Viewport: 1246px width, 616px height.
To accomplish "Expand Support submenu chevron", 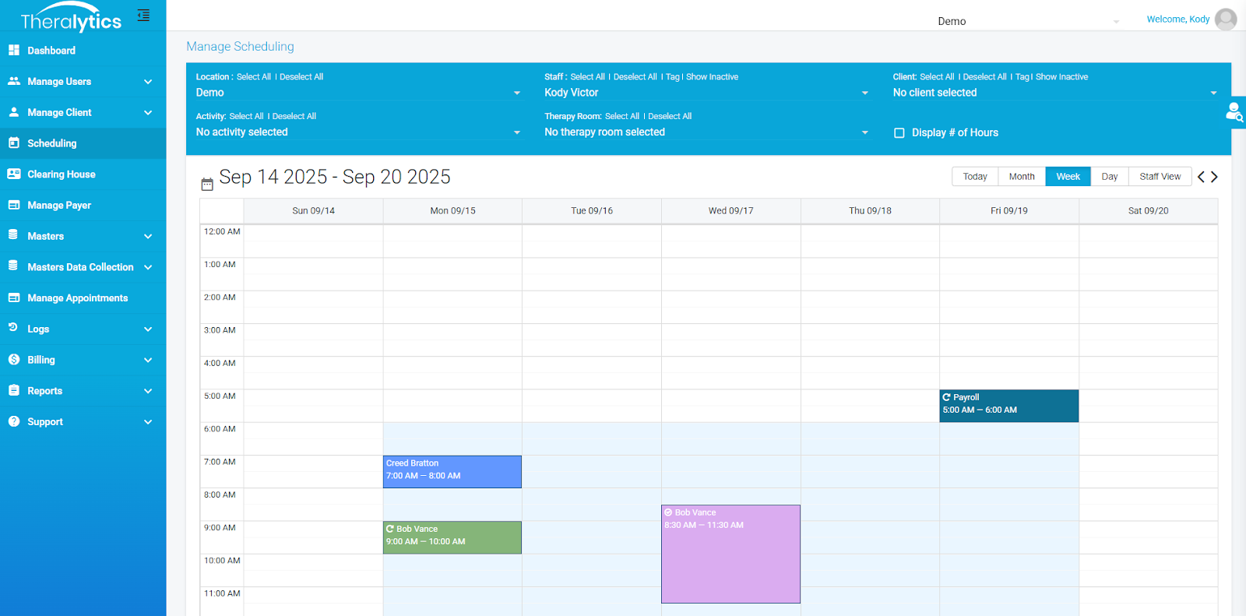I will [148, 422].
